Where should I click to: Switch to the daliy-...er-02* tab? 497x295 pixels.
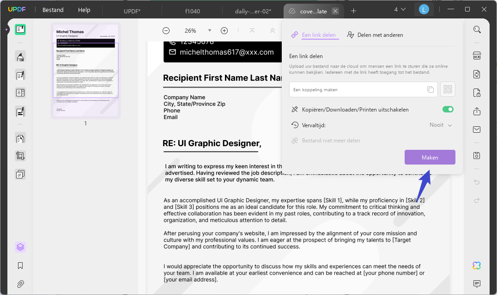(x=253, y=11)
